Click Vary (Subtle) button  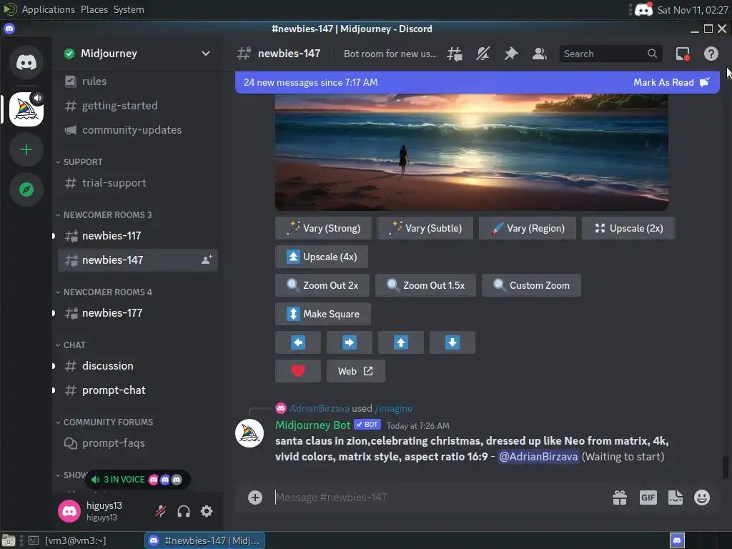click(x=425, y=228)
